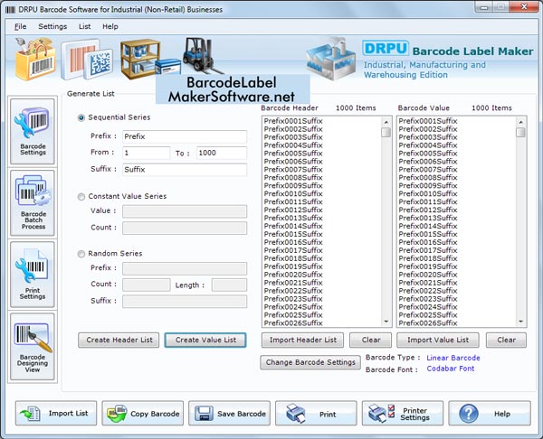Click Create Header List button
This screenshot has height=439, width=543.
(119, 341)
